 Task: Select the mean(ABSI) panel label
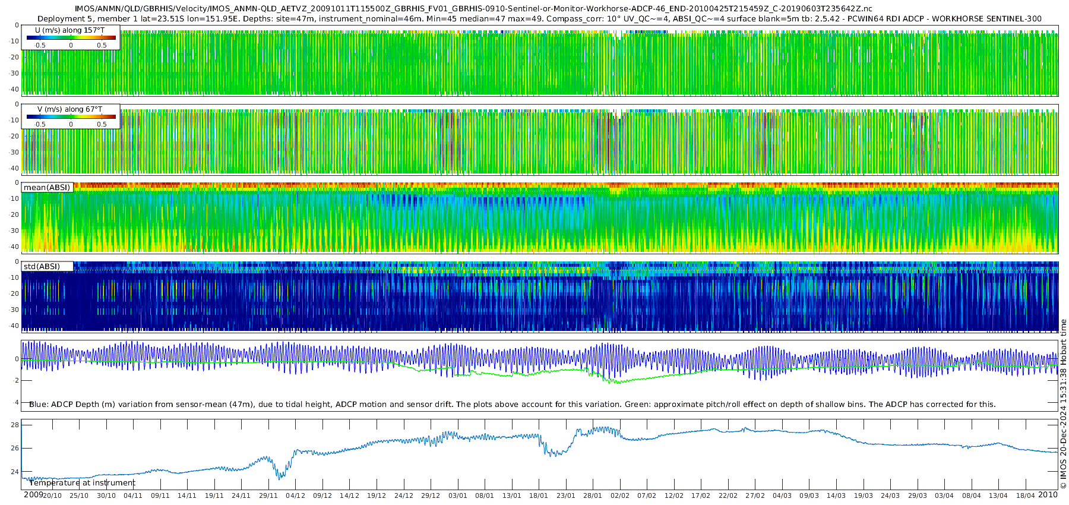click(x=47, y=188)
